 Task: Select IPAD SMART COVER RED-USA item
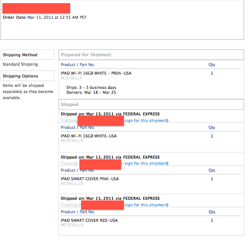89,220
